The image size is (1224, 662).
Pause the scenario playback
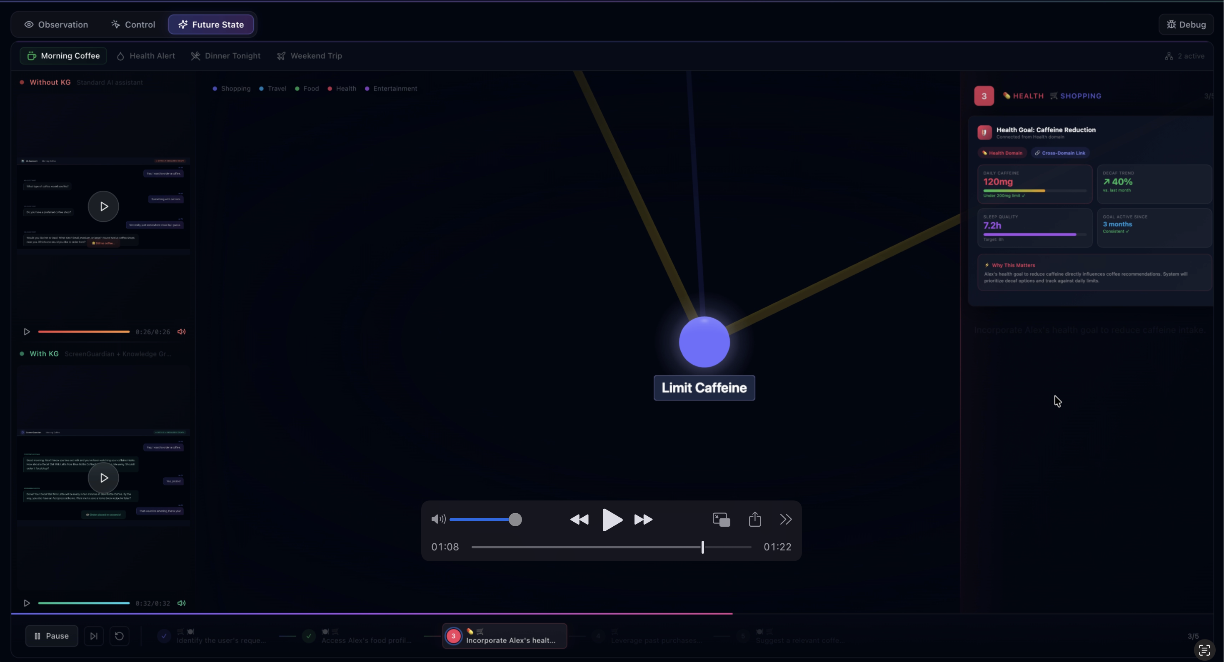[52, 636]
